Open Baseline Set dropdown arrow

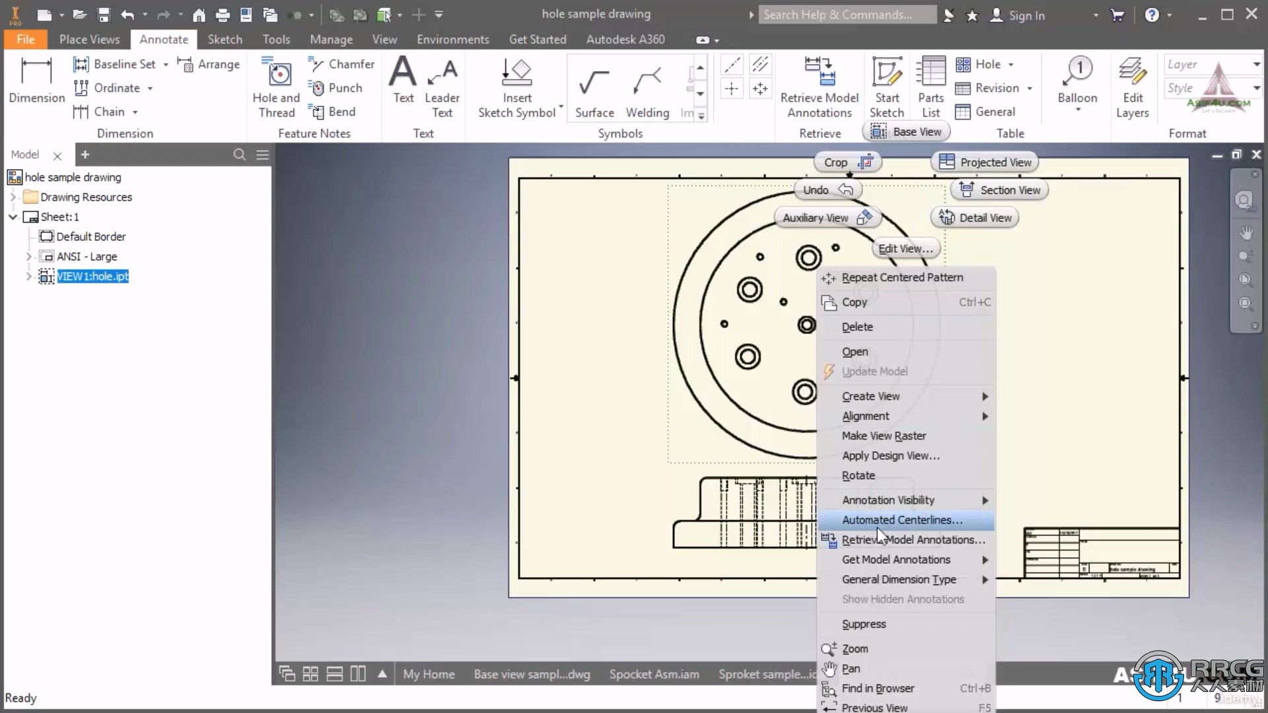(x=166, y=65)
